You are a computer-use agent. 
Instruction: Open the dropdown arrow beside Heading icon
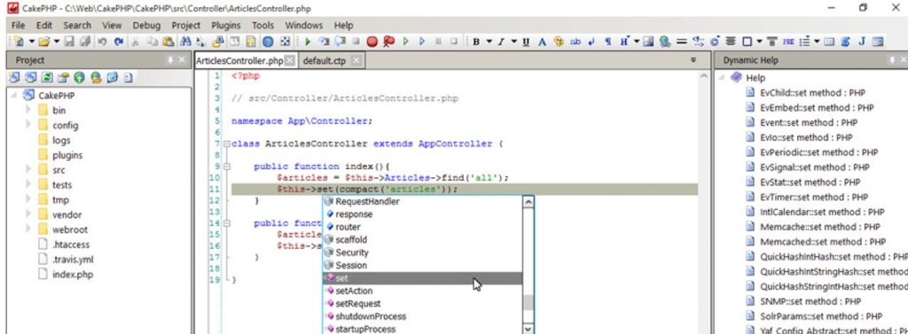coord(637,42)
